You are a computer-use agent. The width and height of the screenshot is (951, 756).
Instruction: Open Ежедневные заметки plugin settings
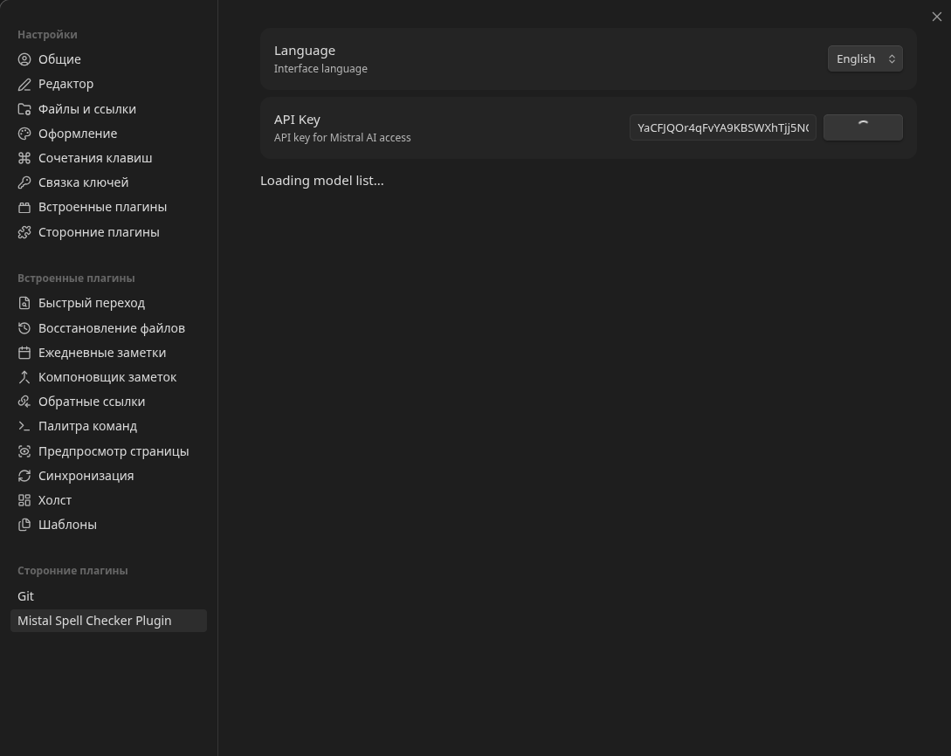click(x=108, y=353)
